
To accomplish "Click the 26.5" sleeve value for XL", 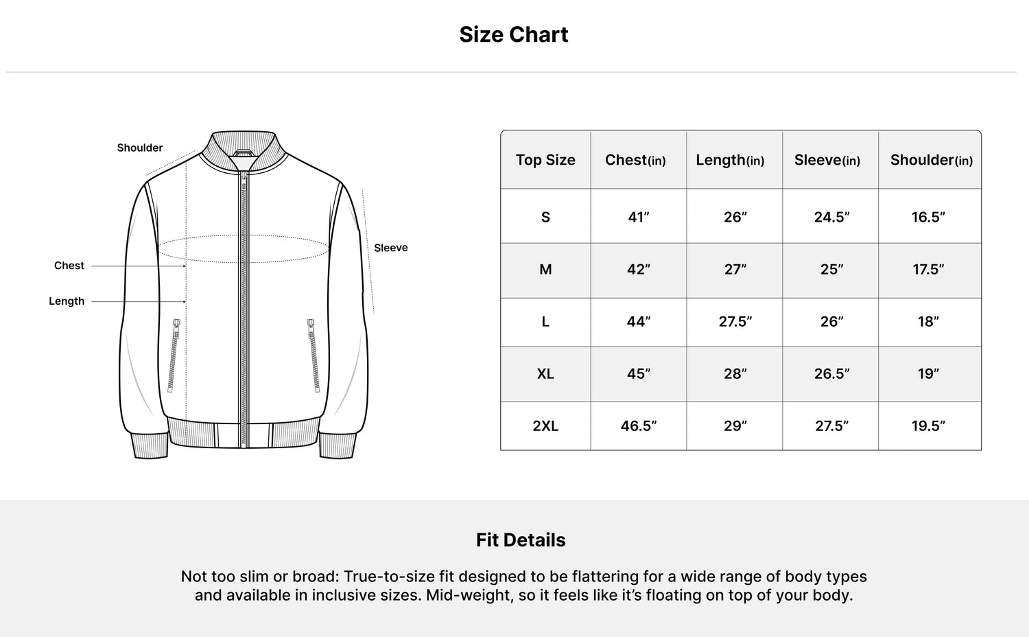I will [x=832, y=373].
